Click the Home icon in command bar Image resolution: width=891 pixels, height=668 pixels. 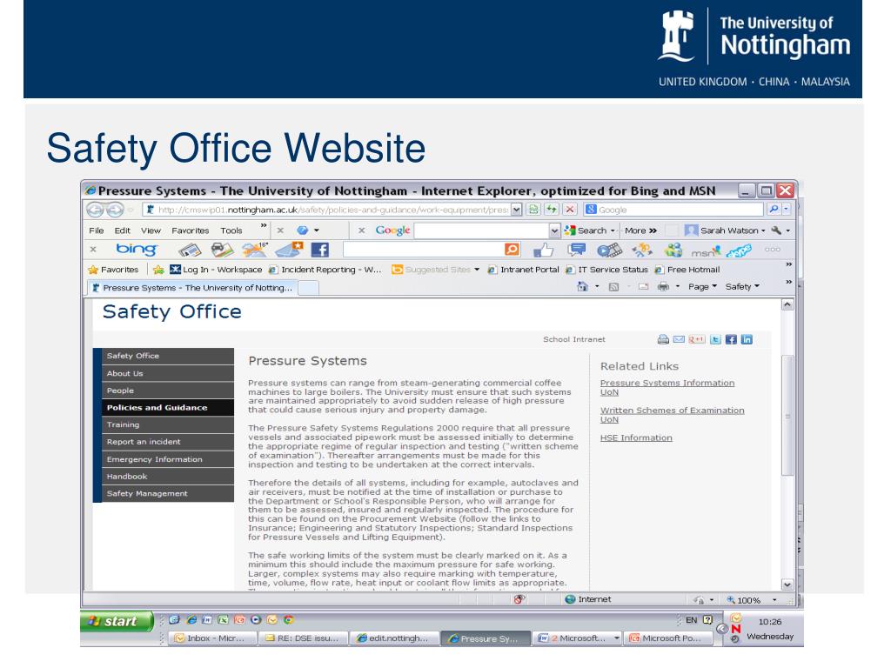point(582,287)
